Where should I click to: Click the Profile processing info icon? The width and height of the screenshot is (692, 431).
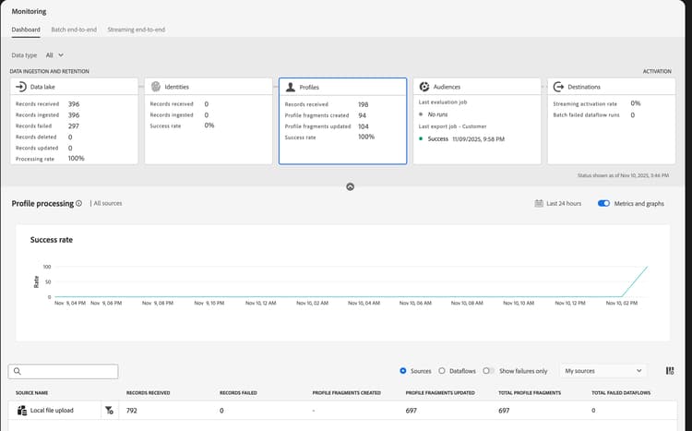tap(79, 203)
